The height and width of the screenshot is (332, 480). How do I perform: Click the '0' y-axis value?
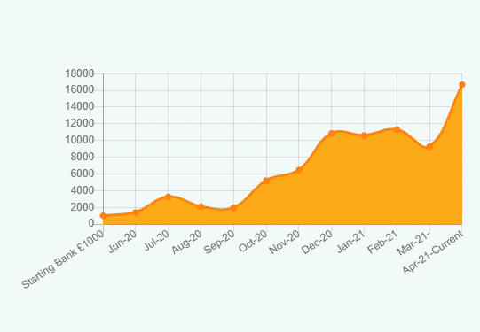coord(91,224)
